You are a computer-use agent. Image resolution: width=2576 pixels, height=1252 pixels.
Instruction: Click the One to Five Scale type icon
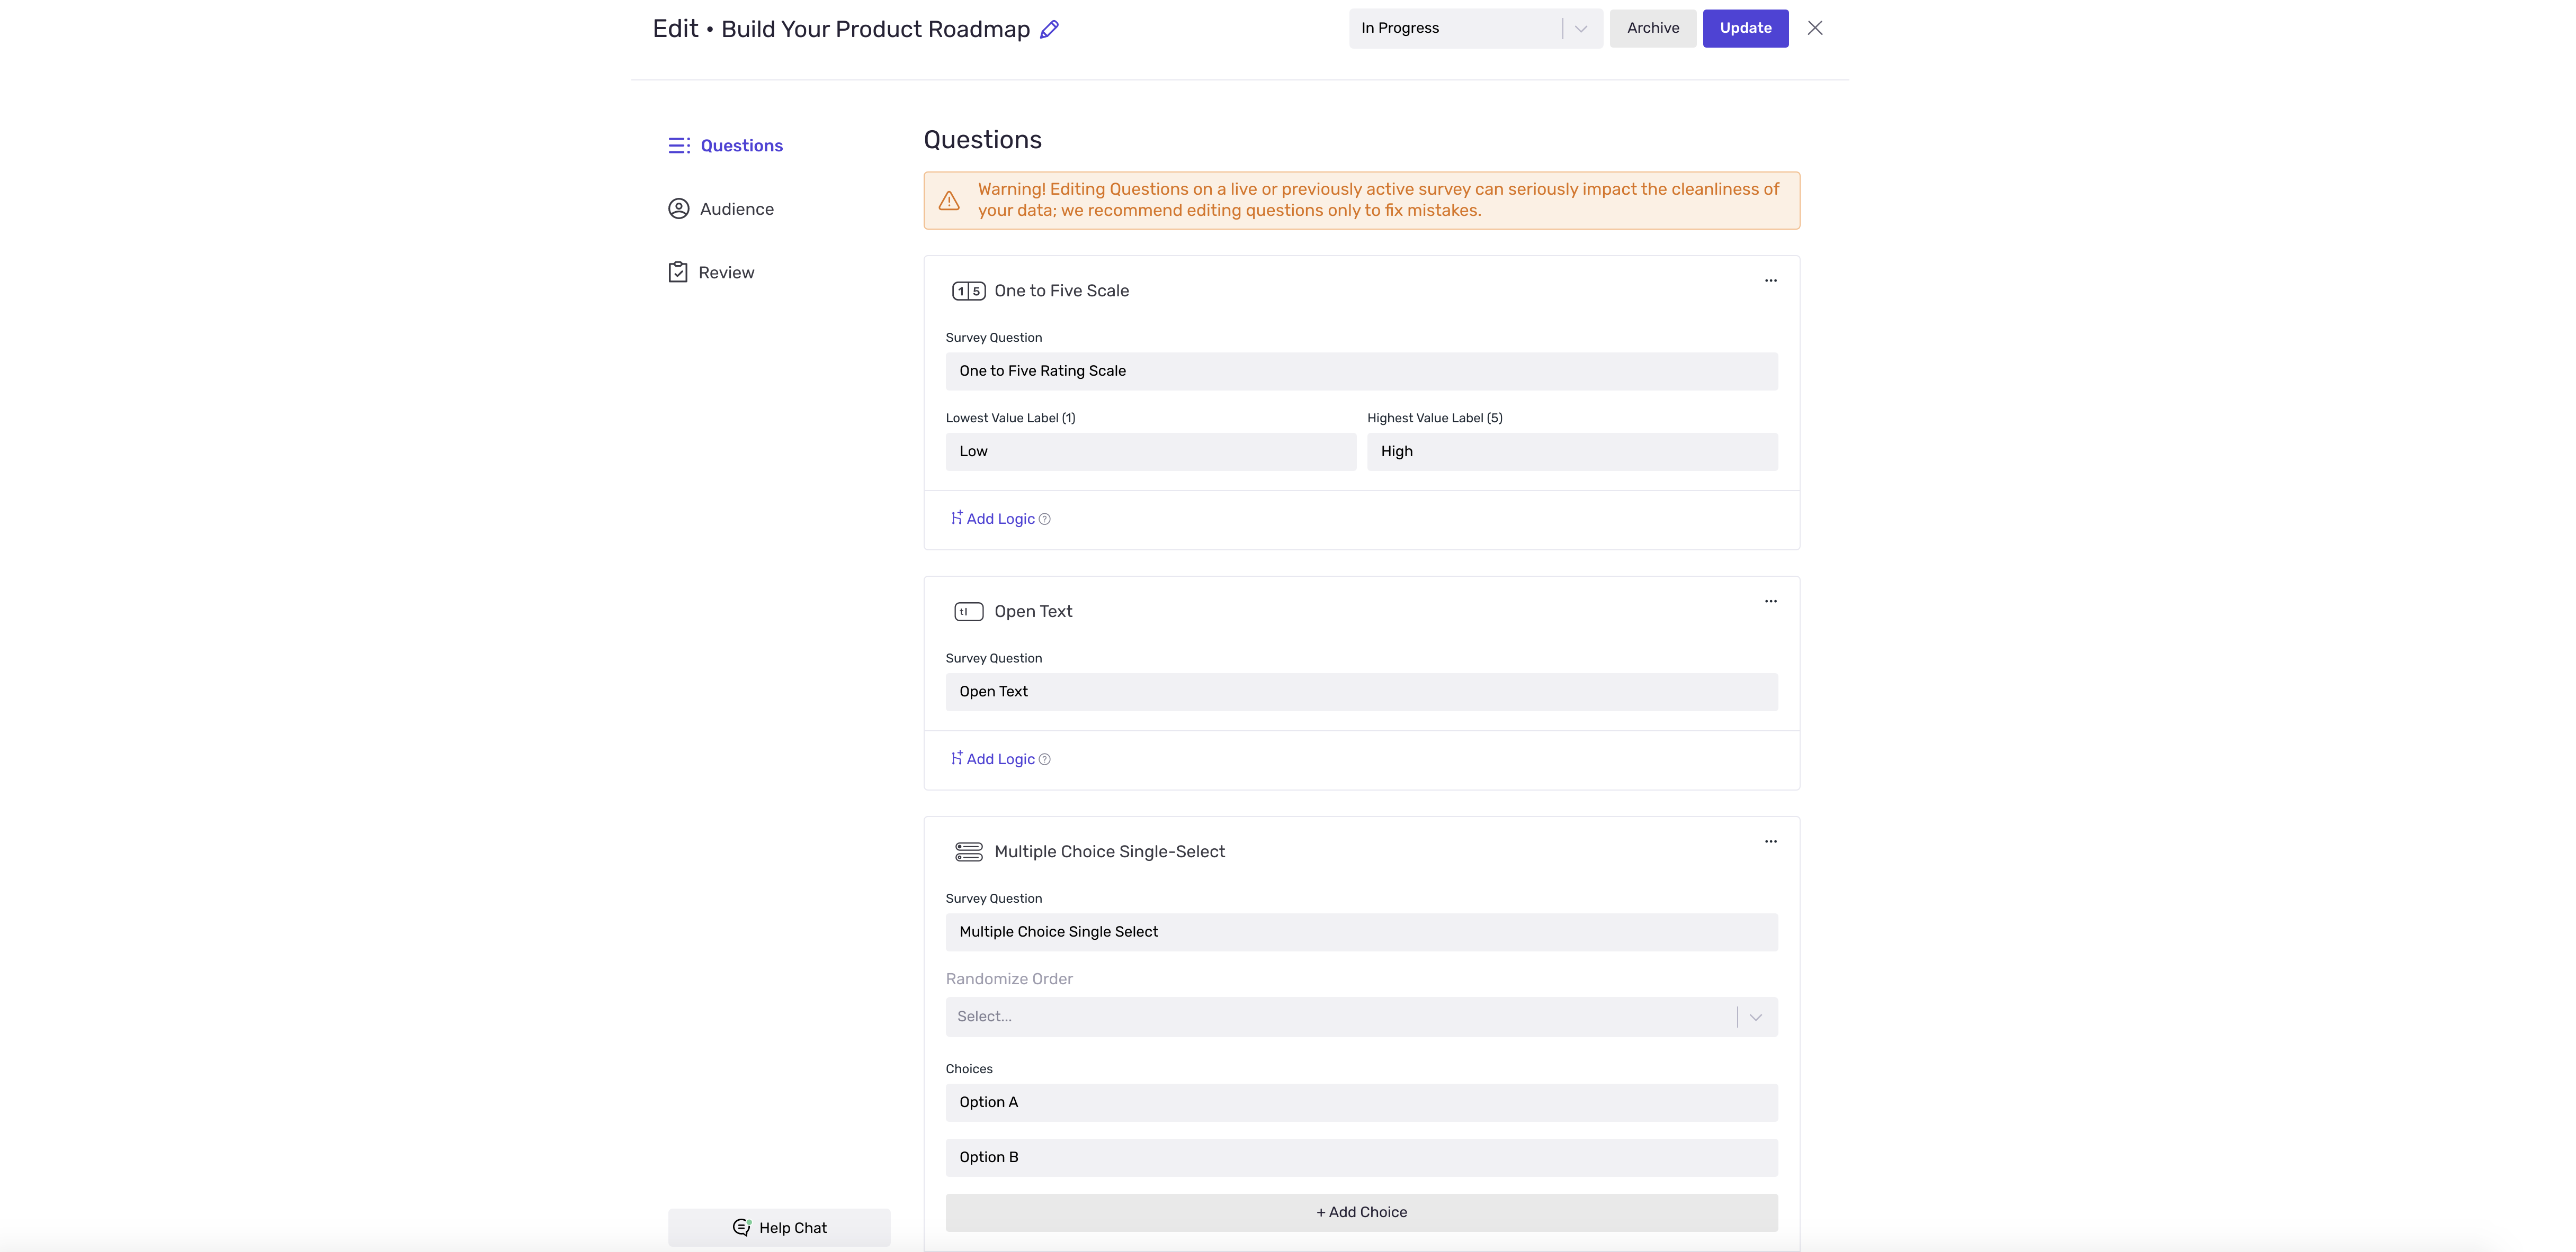click(x=968, y=292)
